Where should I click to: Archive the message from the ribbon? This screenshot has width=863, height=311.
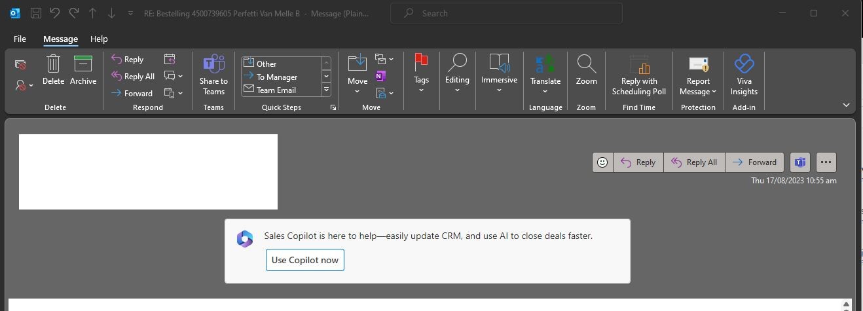click(83, 71)
